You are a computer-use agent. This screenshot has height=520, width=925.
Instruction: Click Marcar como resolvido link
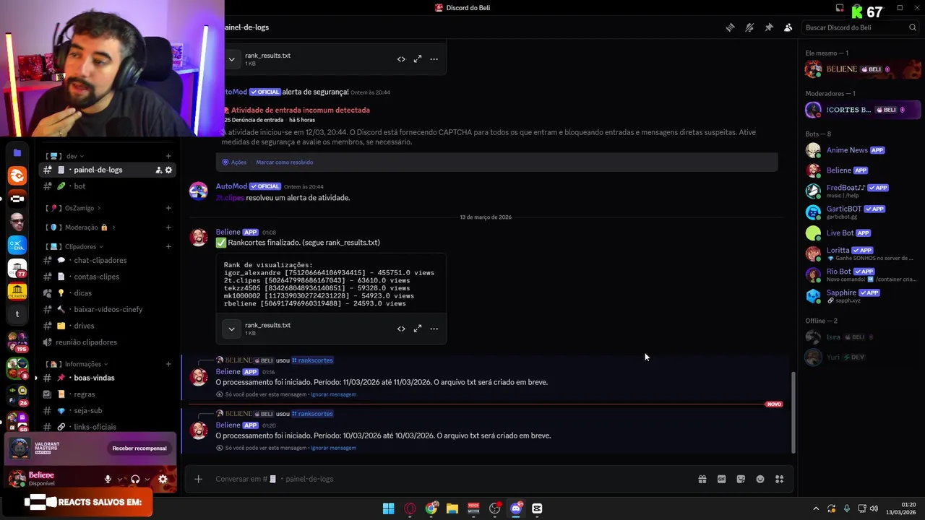click(285, 162)
